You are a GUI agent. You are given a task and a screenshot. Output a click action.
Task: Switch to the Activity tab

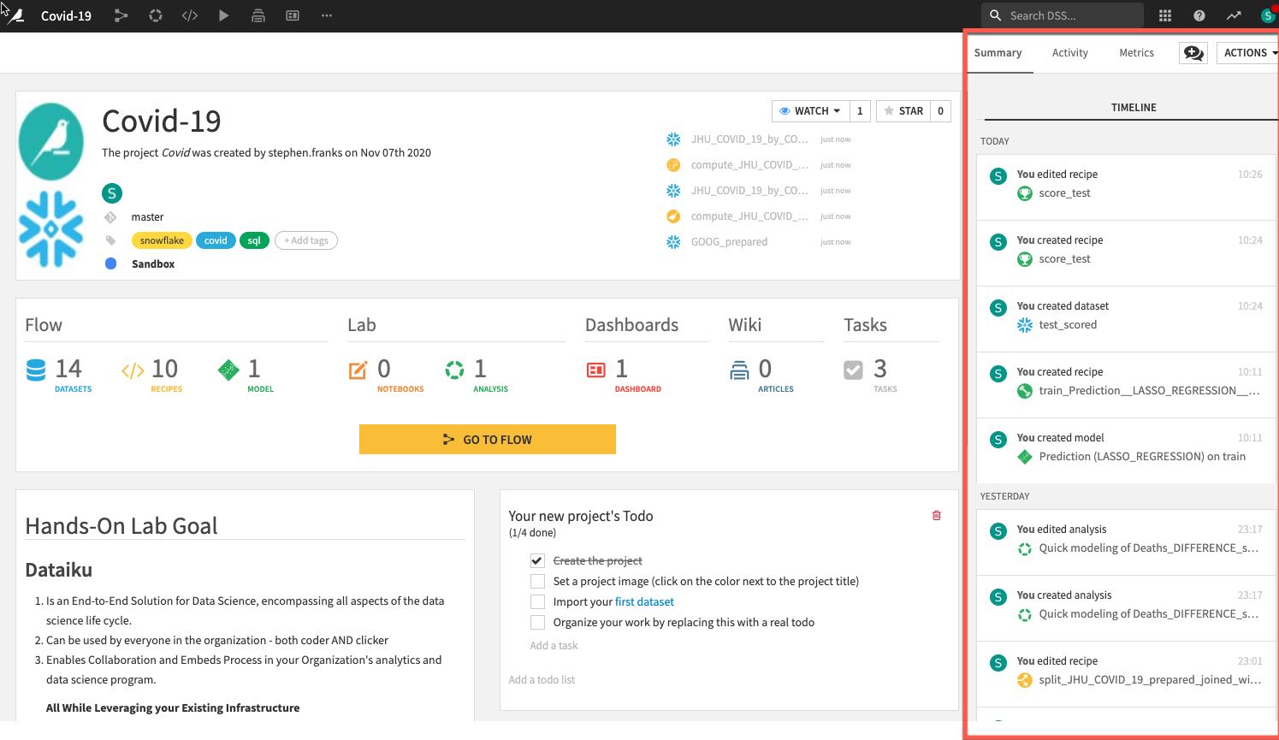click(x=1069, y=53)
